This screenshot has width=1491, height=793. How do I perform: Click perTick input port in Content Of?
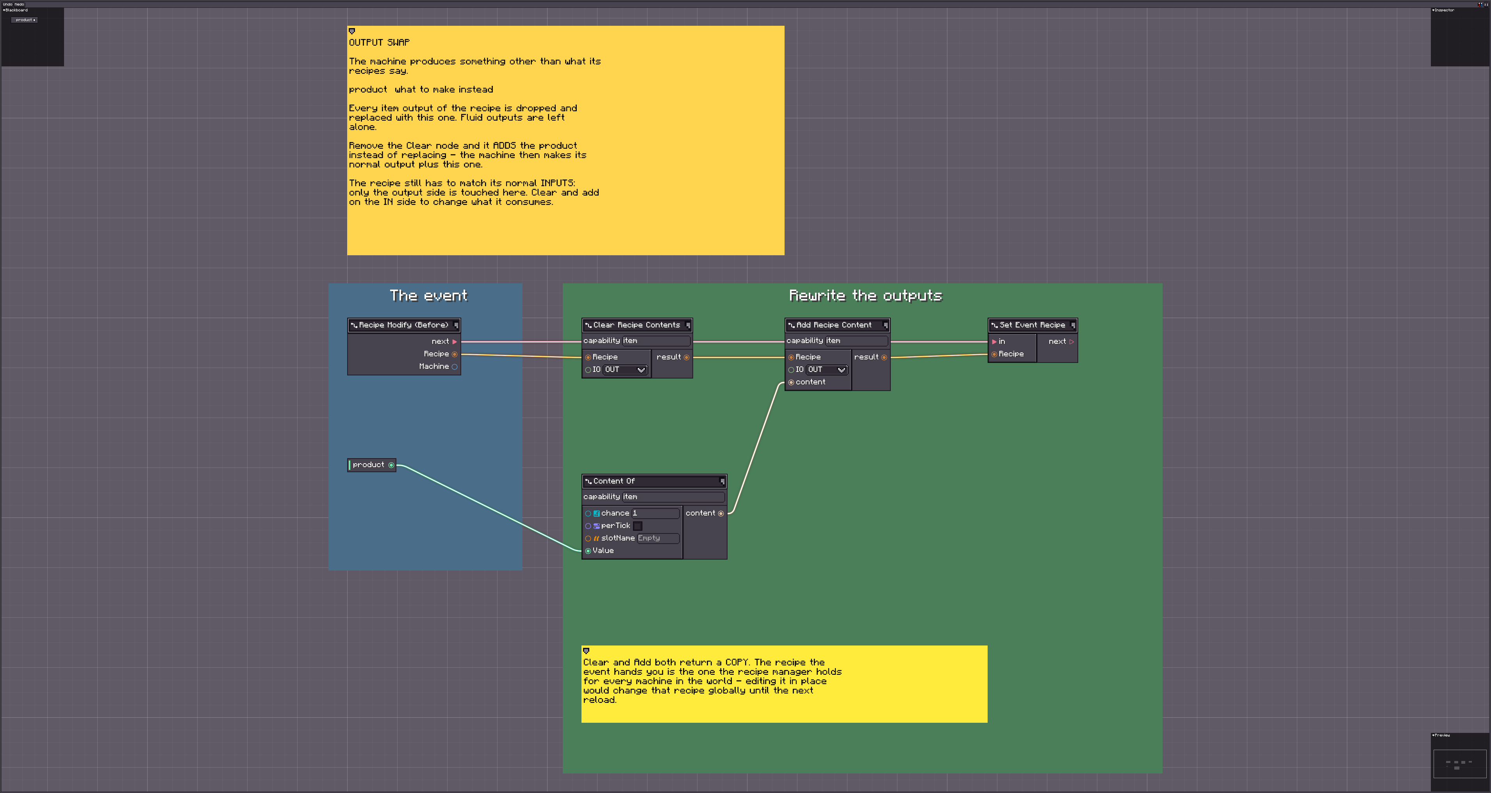(x=588, y=526)
